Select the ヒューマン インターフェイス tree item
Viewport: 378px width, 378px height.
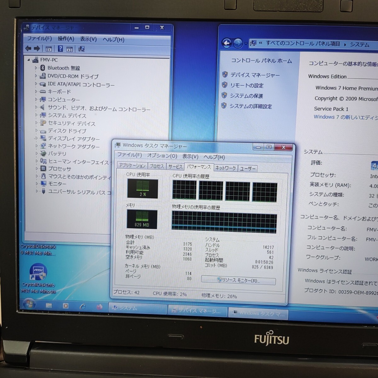tap(78, 162)
